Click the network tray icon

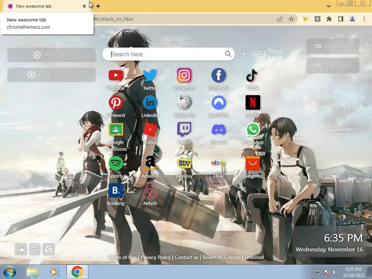click(x=318, y=272)
